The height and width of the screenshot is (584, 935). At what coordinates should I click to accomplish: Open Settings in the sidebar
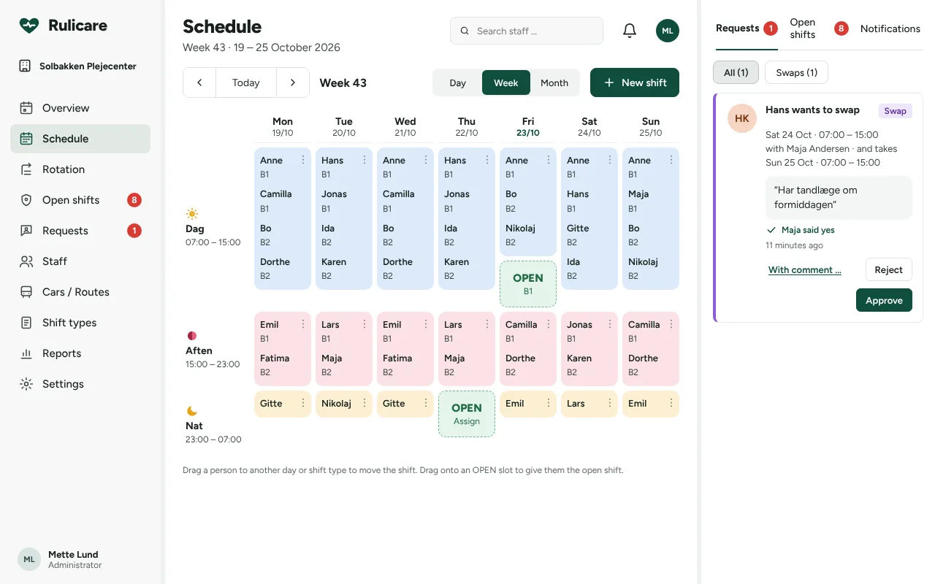[80, 384]
